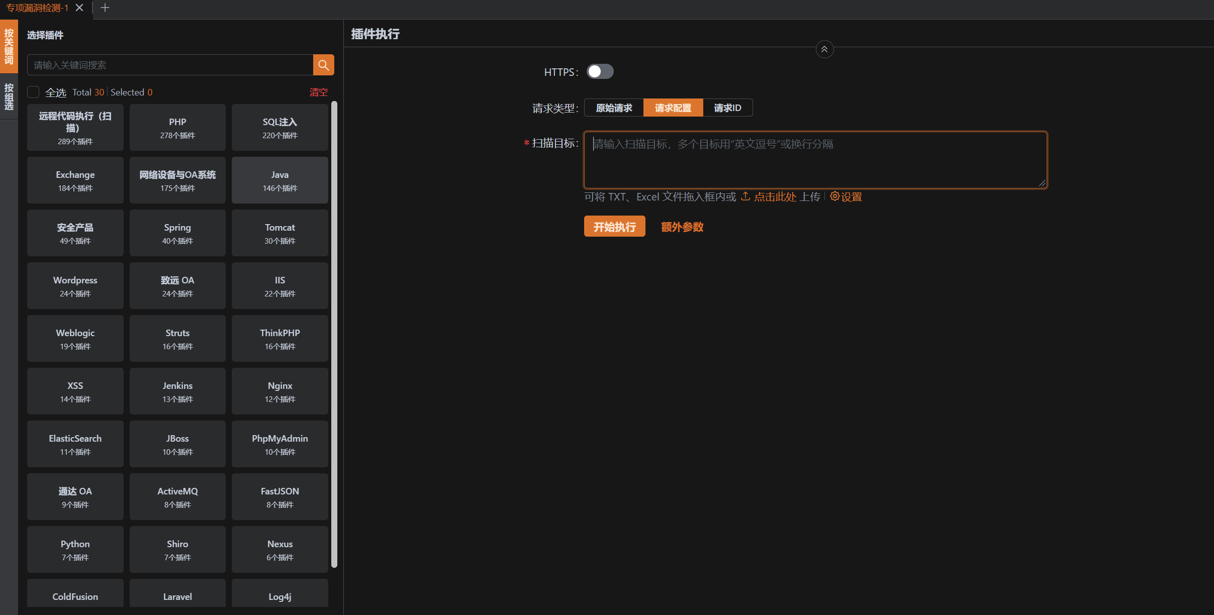Image resolution: width=1214 pixels, height=615 pixels.
Task: Select the PHP 278个插件 group
Action: pos(177,128)
